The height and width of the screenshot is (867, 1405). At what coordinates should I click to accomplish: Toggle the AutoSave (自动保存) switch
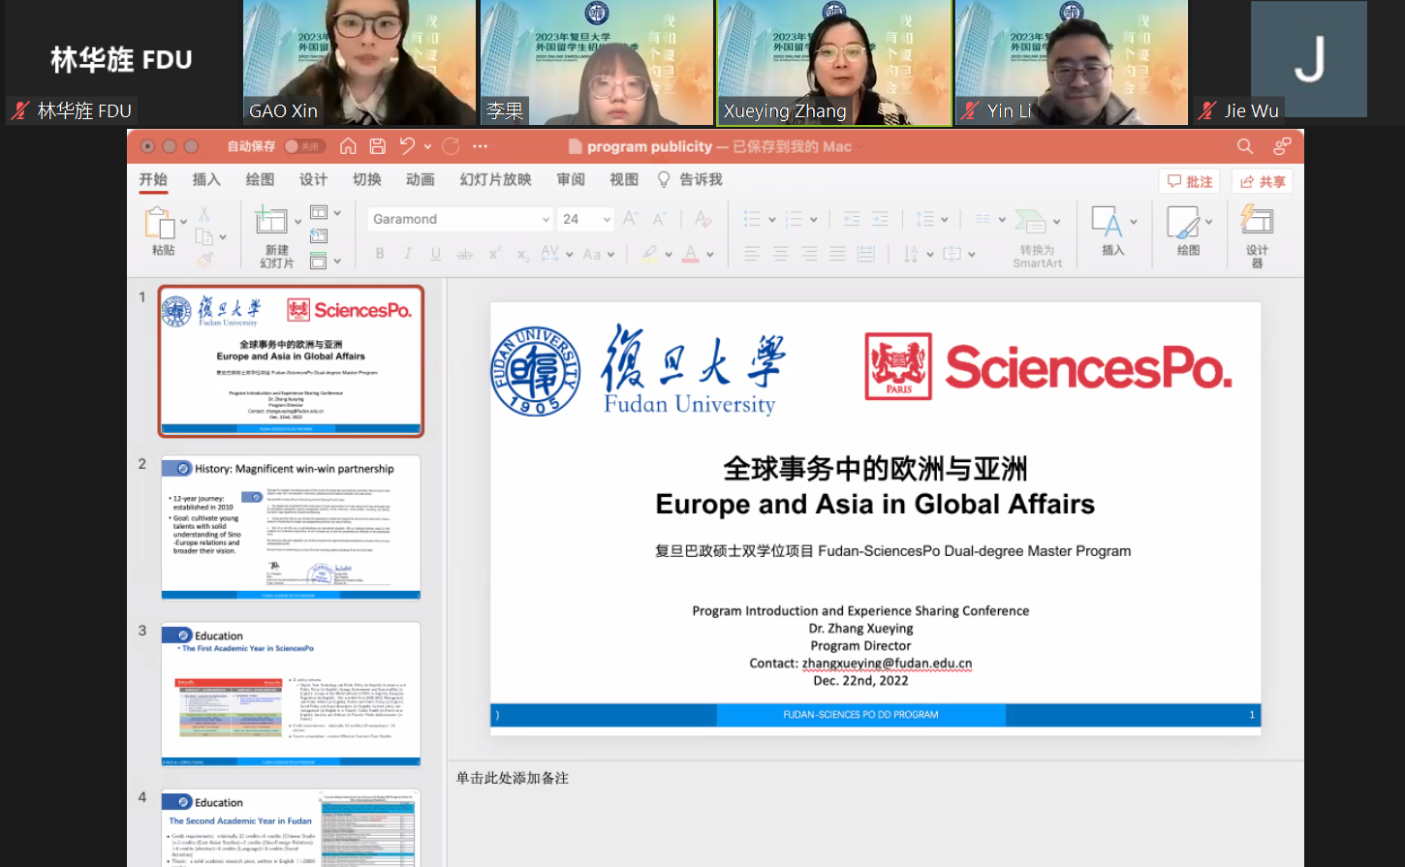304,146
